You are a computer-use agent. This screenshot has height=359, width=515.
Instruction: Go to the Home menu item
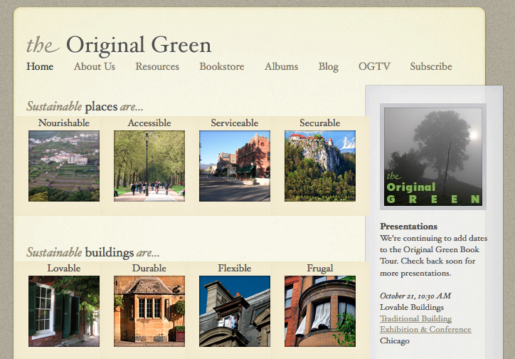coord(40,67)
